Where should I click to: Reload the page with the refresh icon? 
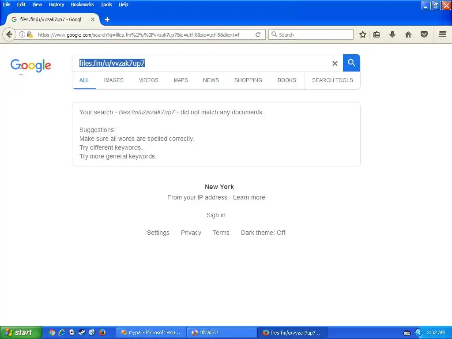pyautogui.click(x=258, y=34)
